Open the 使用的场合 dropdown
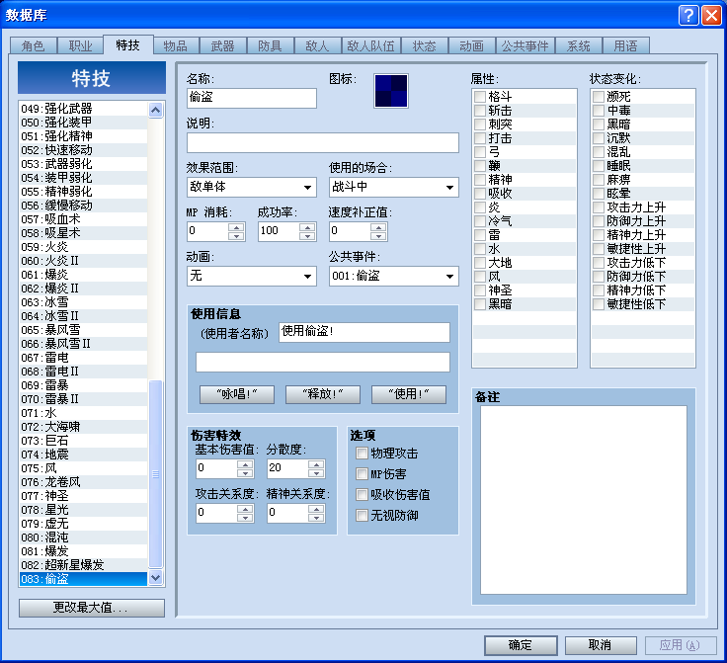The height and width of the screenshot is (663, 727). coord(394,187)
